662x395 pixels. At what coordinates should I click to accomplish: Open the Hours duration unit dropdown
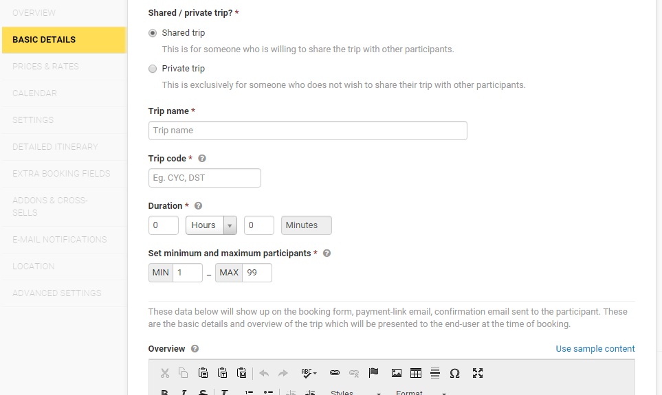(211, 225)
